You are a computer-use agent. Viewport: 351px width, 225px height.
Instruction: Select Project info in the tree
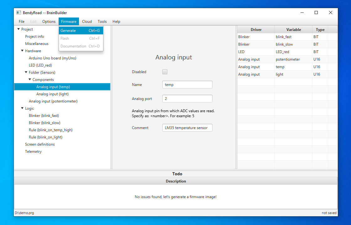point(34,37)
